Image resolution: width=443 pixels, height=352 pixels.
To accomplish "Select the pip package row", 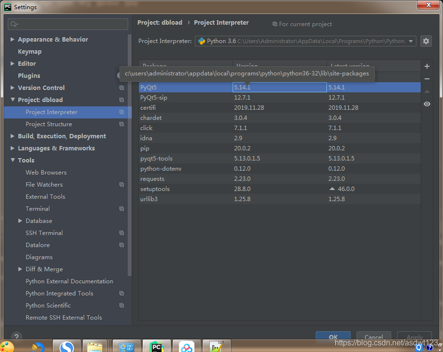I will [280, 148].
